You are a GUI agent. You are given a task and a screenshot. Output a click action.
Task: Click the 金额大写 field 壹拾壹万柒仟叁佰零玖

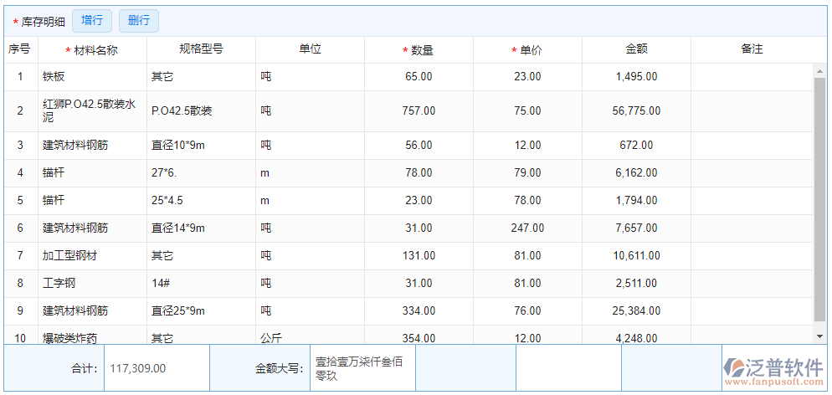coord(362,368)
